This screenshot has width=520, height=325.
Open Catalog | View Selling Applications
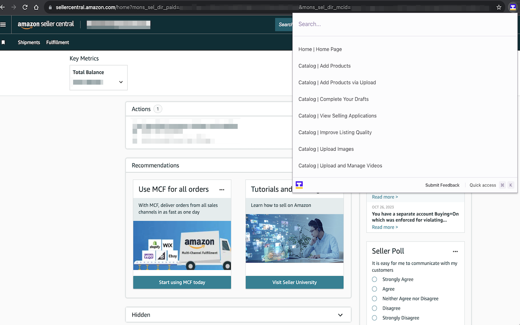click(x=405, y=116)
